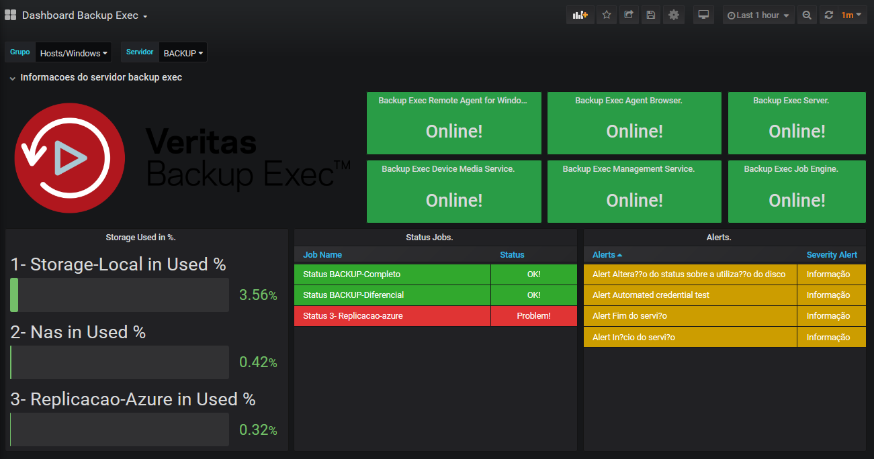This screenshot has height=459, width=874.
Task: Toggle sorting on Alerts column header
Action: coord(607,255)
